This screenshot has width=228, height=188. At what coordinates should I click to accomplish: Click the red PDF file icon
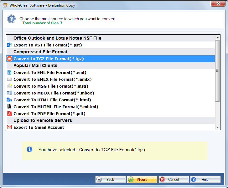(9, 113)
